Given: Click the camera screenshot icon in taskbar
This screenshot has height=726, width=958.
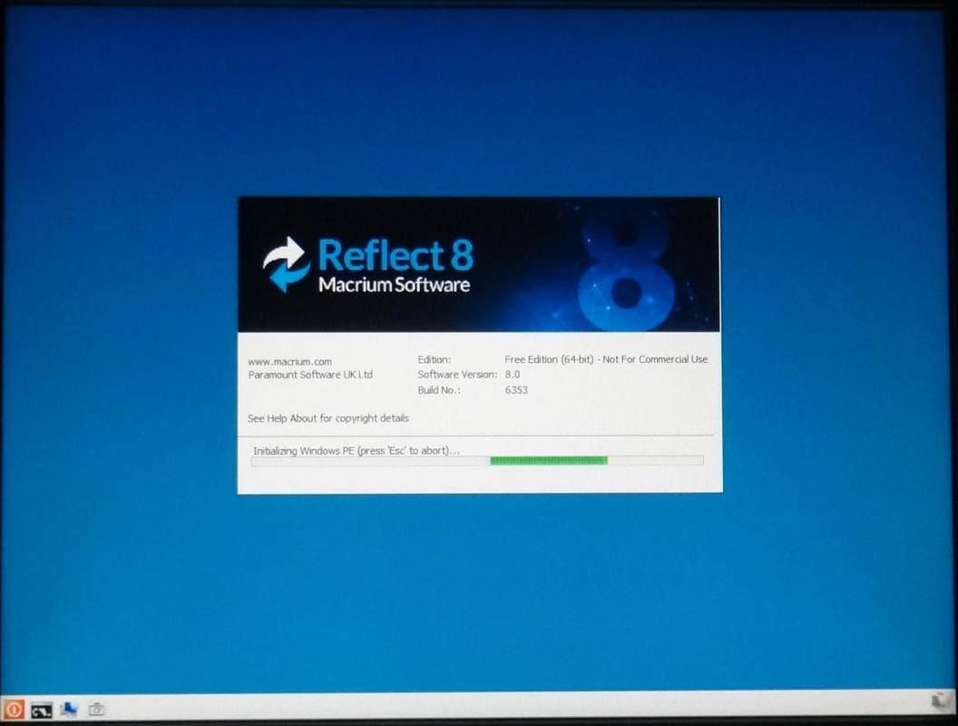Looking at the screenshot, I should click(x=96, y=710).
